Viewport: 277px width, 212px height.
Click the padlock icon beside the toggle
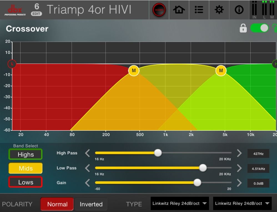click(x=243, y=28)
